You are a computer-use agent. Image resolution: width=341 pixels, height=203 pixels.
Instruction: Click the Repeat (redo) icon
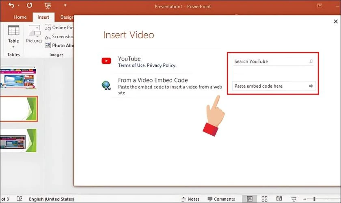point(29,5)
